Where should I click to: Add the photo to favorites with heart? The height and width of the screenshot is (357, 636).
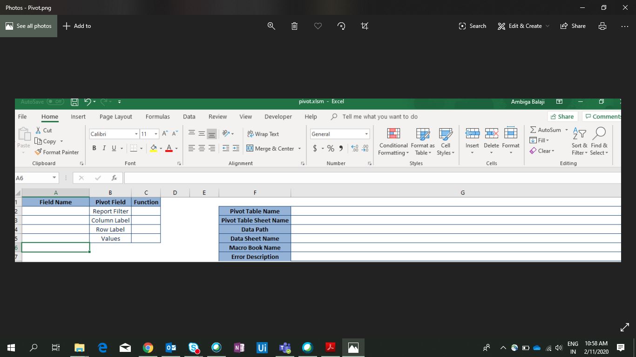318,26
